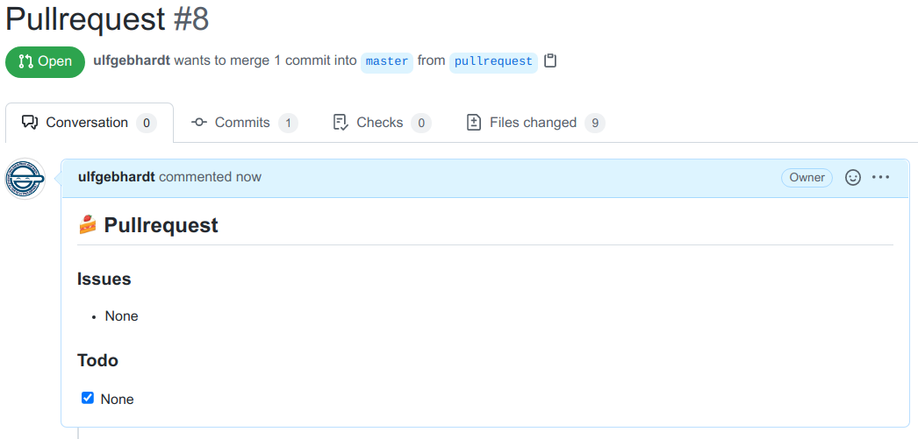Switch to the Files changed tab
Viewport: 918px width, 439px height.
tap(533, 123)
